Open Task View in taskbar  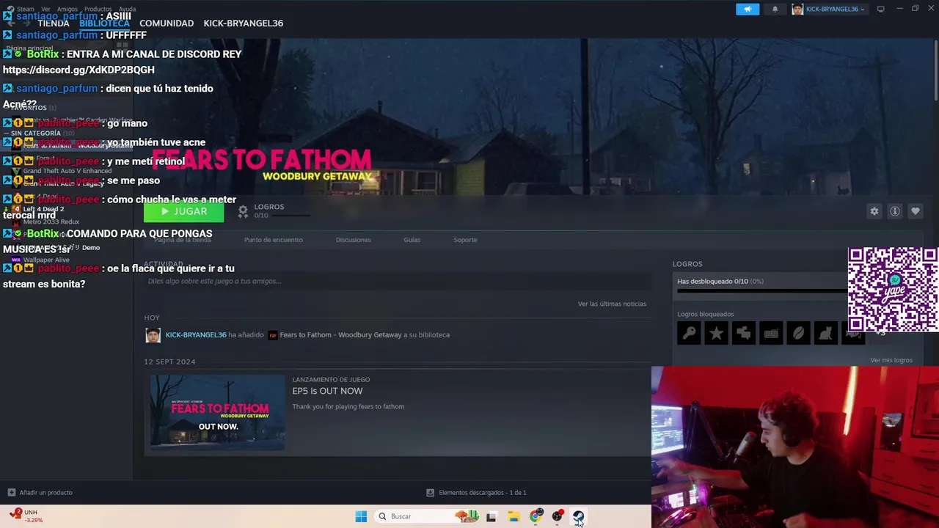tap(491, 516)
